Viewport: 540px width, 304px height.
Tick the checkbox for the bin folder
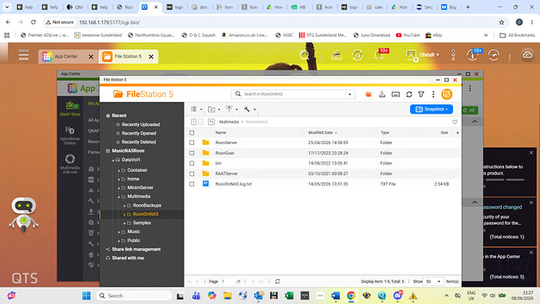click(x=192, y=164)
